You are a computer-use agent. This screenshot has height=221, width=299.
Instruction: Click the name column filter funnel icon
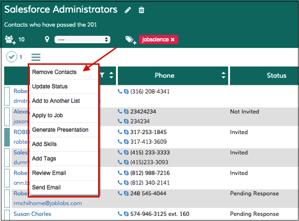pos(102,76)
